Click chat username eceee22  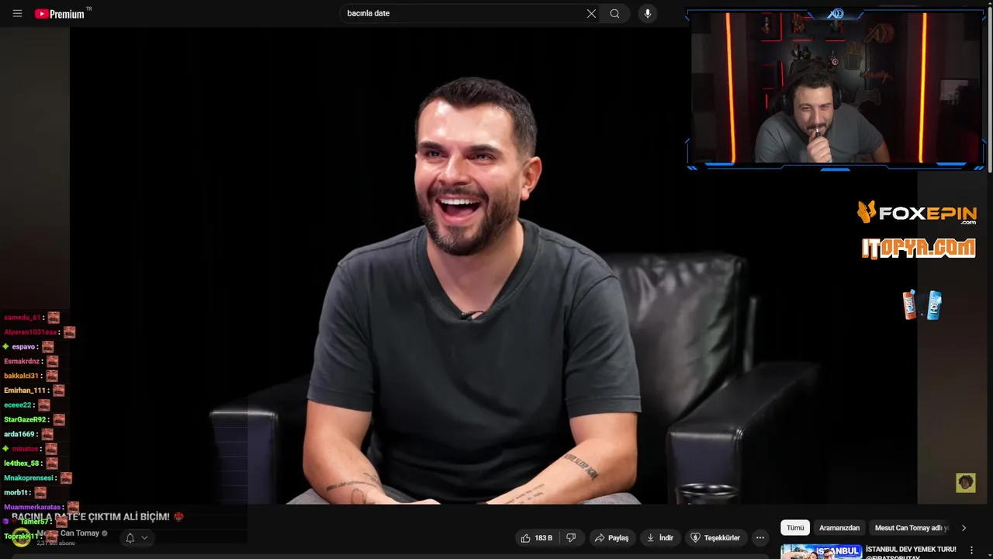click(x=18, y=405)
